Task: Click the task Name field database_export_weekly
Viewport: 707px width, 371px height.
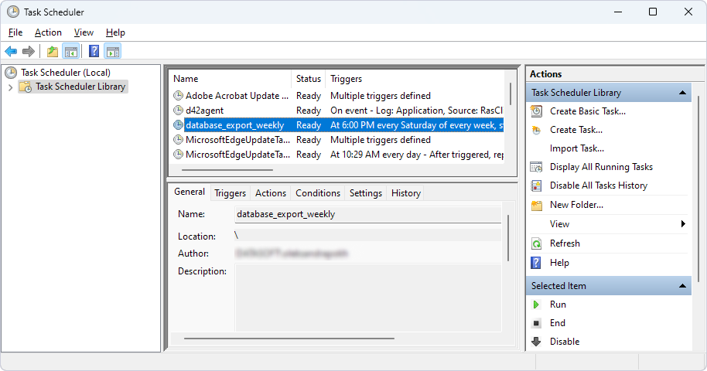Action: tap(368, 215)
